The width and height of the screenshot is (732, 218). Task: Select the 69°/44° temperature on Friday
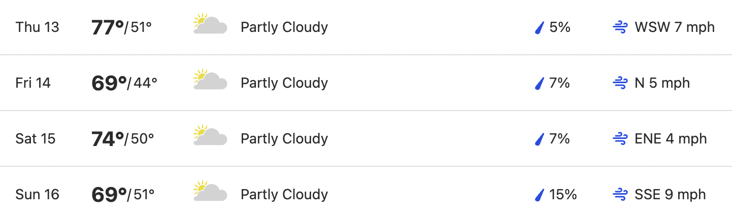(124, 83)
